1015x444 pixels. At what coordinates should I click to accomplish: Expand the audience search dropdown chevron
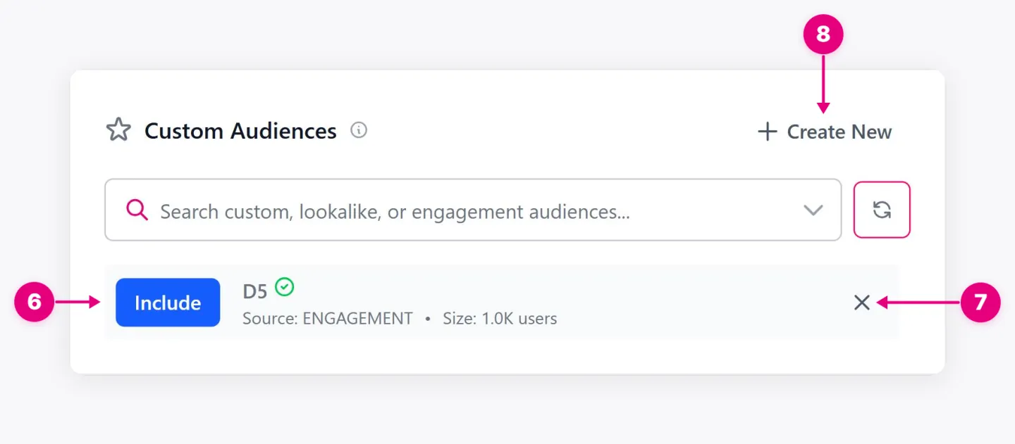(x=813, y=210)
